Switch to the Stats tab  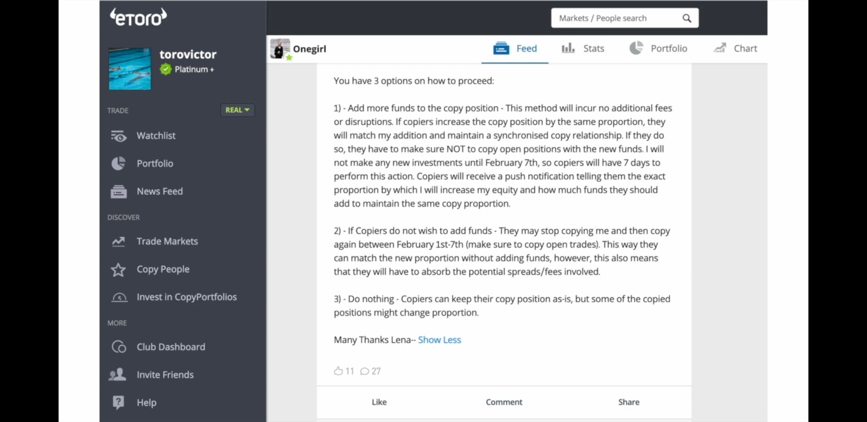pyautogui.click(x=583, y=48)
